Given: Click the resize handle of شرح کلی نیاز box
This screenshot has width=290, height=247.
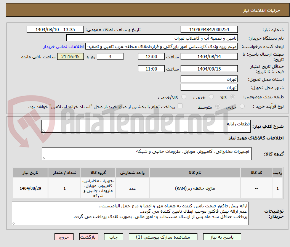Looking at the screenshot, I should [x=43, y=131].
